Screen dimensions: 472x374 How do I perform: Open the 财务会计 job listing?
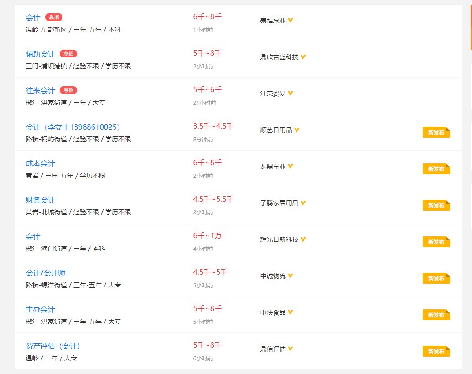coord(40,200)
